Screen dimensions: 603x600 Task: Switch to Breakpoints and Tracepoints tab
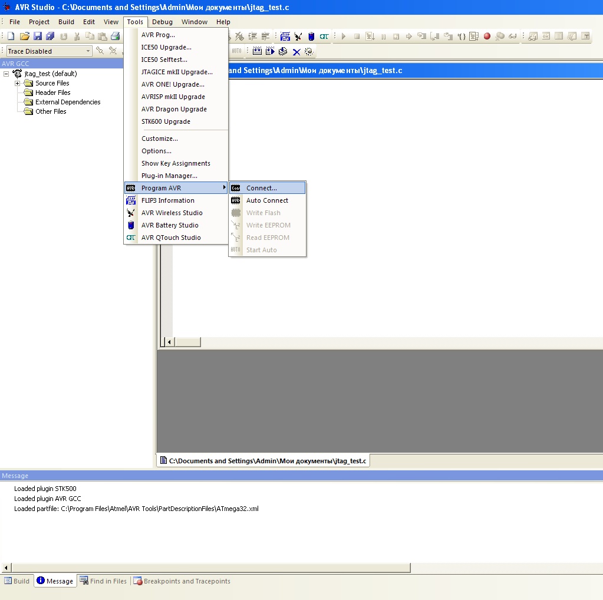(x=182, y=581)
